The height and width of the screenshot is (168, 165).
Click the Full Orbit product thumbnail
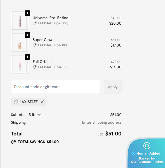(20, 64)
